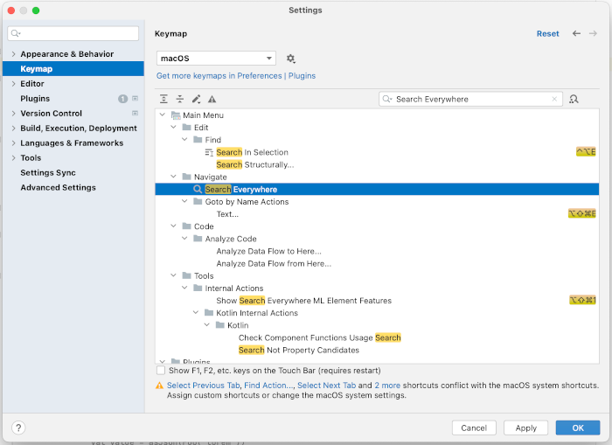Open the help question mark button
The width and height of the screenshot is (612, 445).
18,428
